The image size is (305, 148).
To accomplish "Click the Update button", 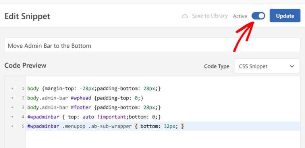I will point(285,16).
